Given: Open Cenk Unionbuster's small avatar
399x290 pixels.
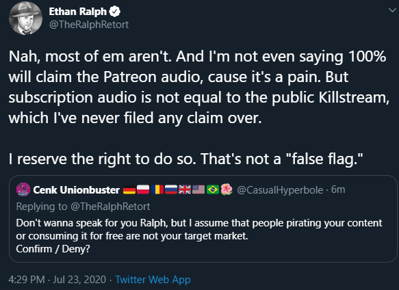Looking at the screenshot, I should 23,189.
